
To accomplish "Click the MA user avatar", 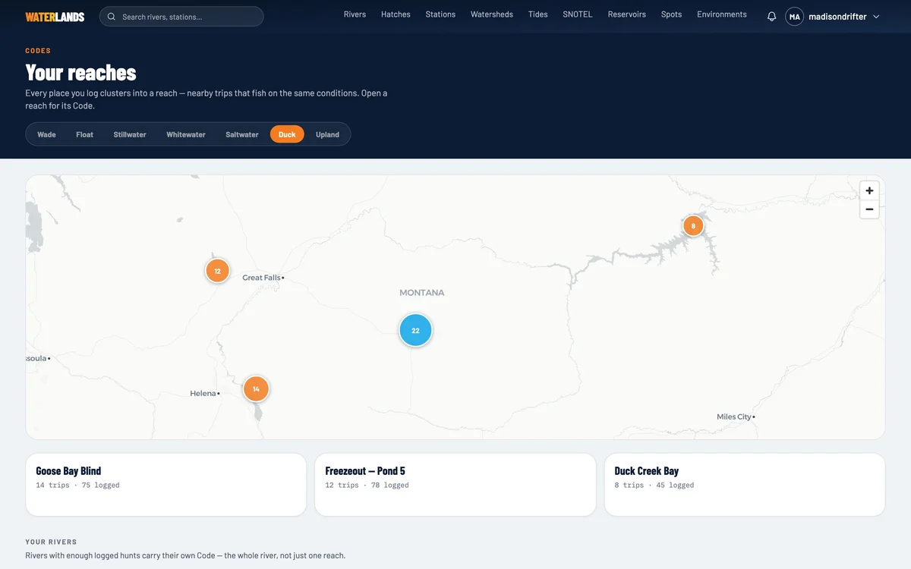I will click(x=794, y=17).
